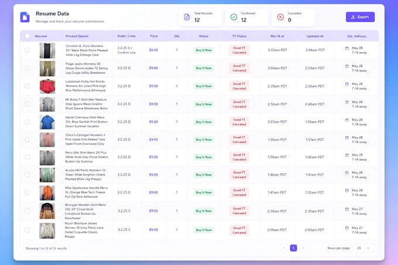The image size is (398, 265).
Task: Sort by the Est. Delivery column header
Action: [356, 36]
